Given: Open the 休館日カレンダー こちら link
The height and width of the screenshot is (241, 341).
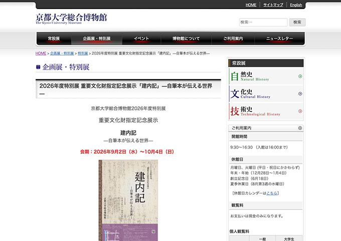Looking at the screenshot, I should [272, 193].
